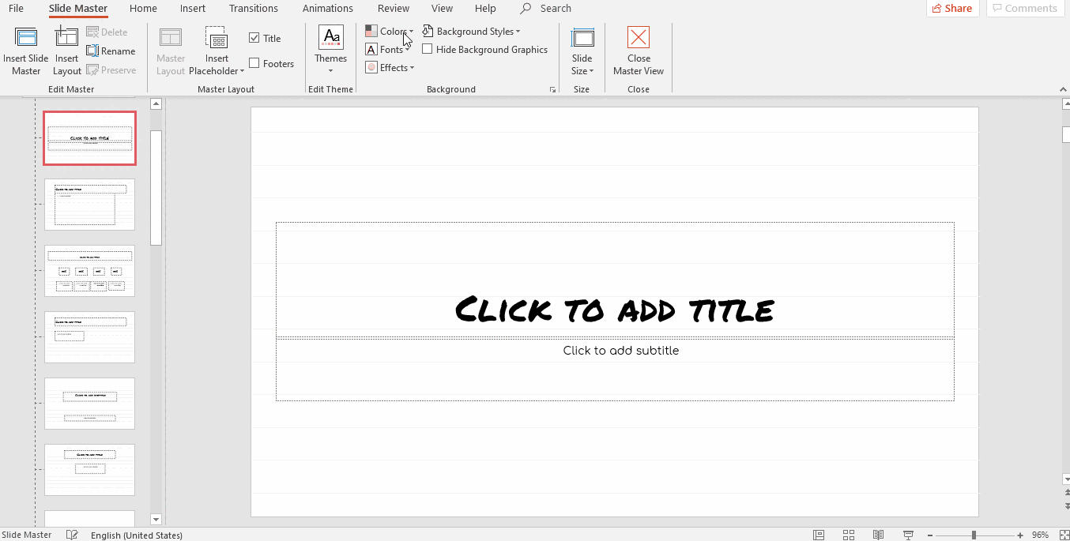Click the Share button
The image size is (1070, 541).
pyautogui.click(x=952, y=9)
